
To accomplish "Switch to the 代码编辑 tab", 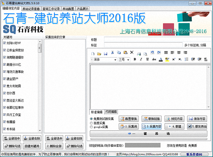I will pyautogui.click(x=111, y=112).
